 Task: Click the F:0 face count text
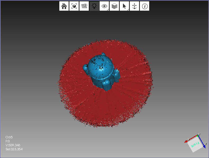pyautogui.click(x=8, y=141)
